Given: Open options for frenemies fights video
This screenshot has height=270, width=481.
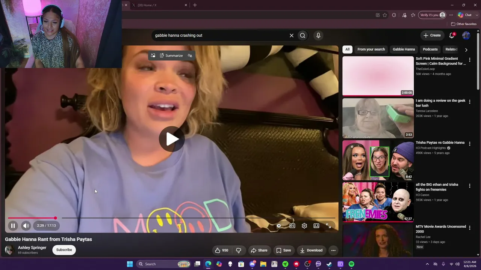Looking at the screenshot, I should (x=469, y=186).
